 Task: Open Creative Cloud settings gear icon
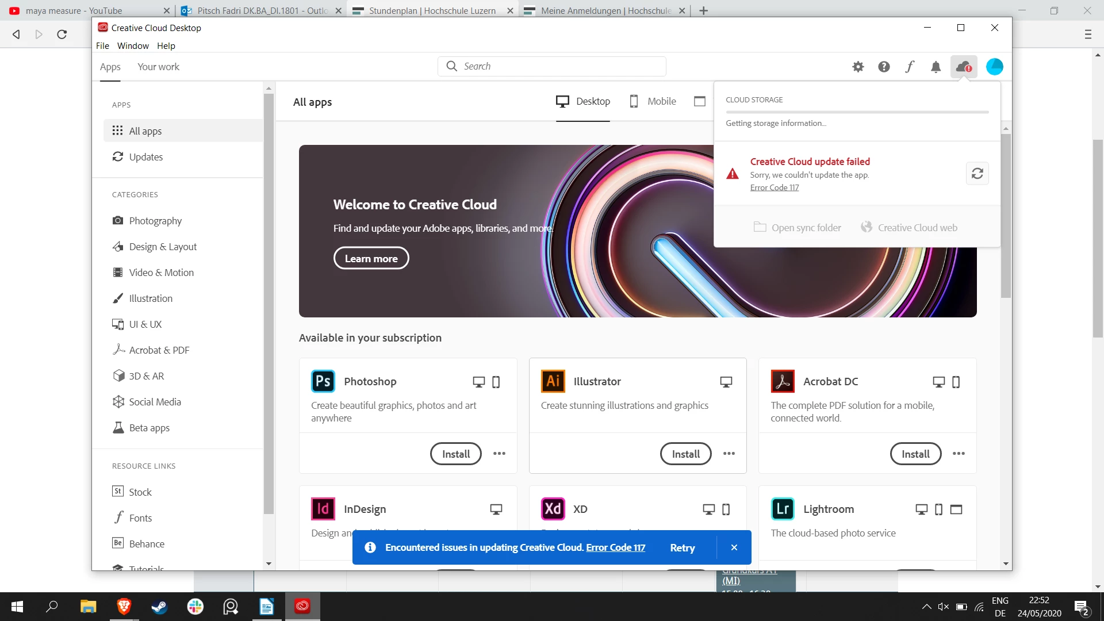tap(858, 67)
